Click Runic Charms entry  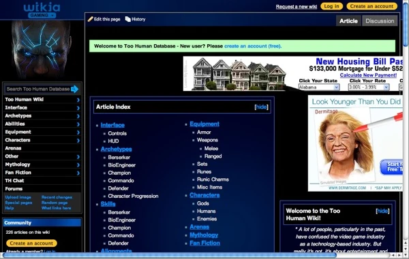(x=213, y=179)
